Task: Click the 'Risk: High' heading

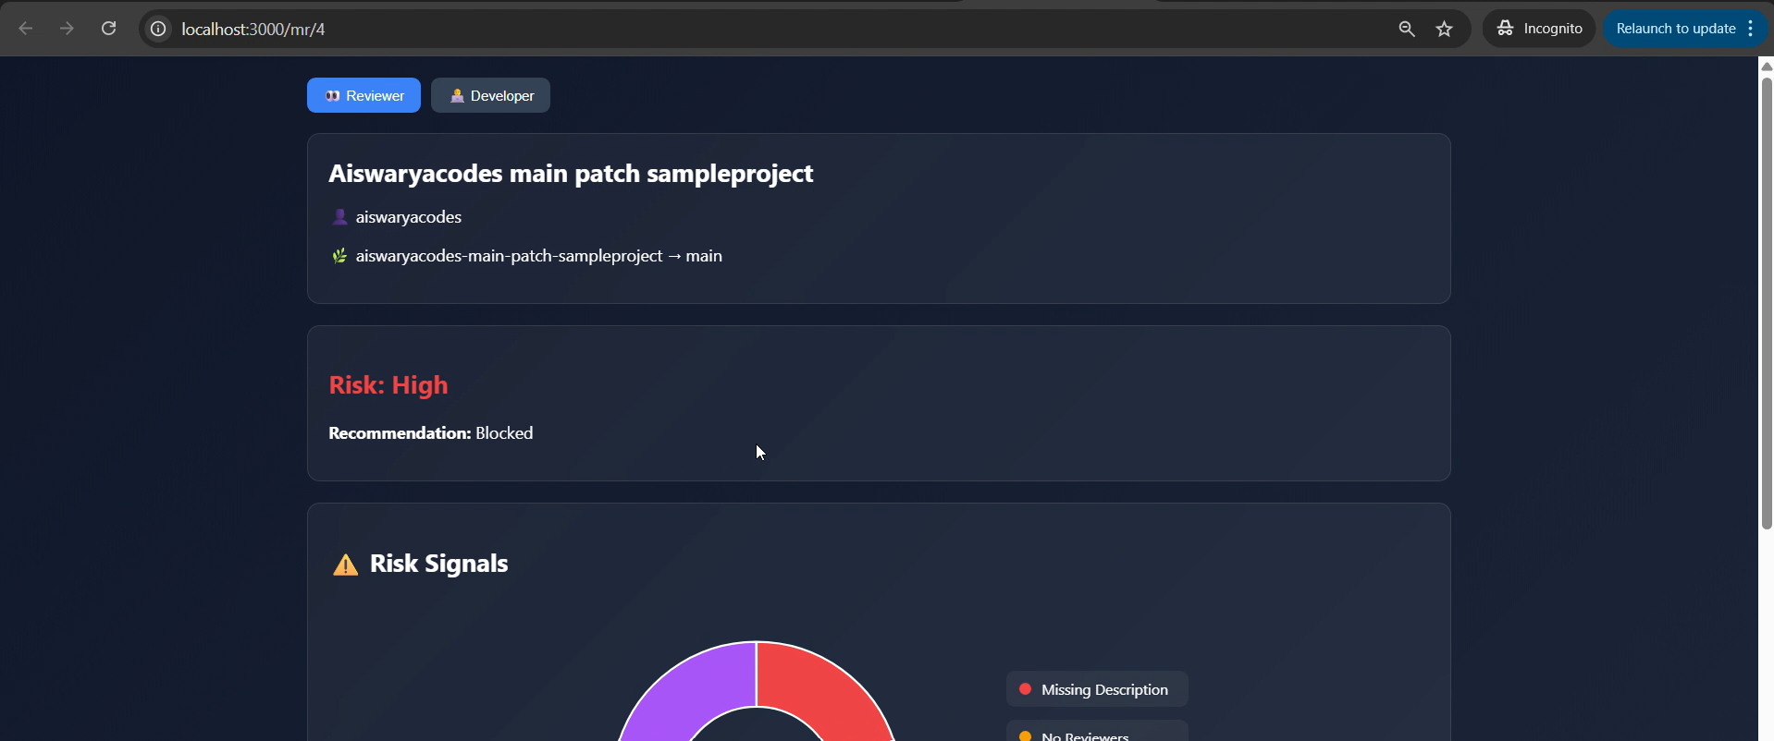Action: (x=388, y=384)
